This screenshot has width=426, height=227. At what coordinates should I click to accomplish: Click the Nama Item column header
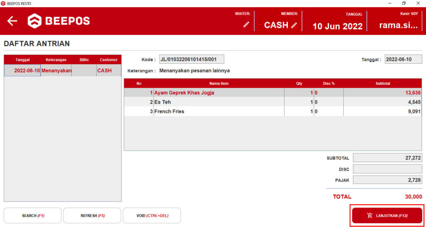[219, 84]
